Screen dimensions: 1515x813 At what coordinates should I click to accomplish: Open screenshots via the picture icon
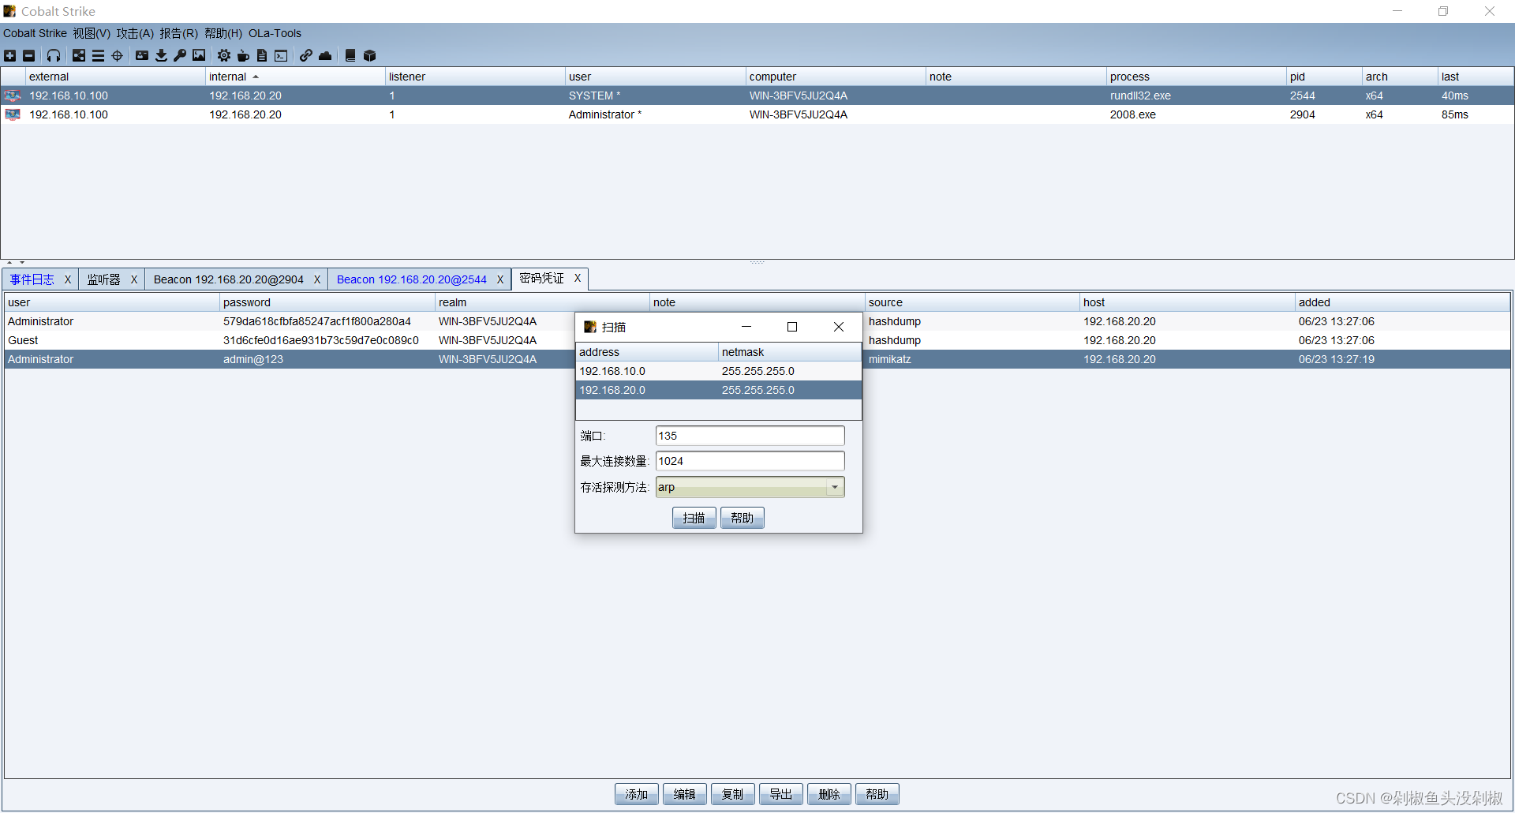pyautogui.click(x=199, y=55)
